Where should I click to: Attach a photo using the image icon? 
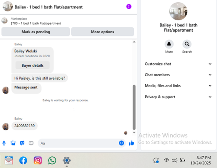[13, 143]
